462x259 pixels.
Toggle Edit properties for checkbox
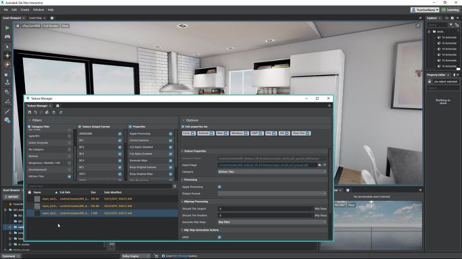[183, 127]
